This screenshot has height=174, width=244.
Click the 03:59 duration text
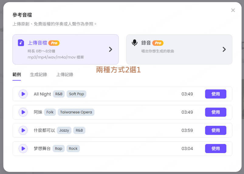point(187,130)
